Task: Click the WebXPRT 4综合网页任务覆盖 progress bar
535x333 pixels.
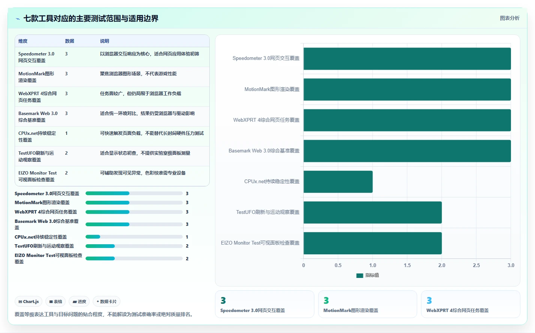Action: (134, 212)
